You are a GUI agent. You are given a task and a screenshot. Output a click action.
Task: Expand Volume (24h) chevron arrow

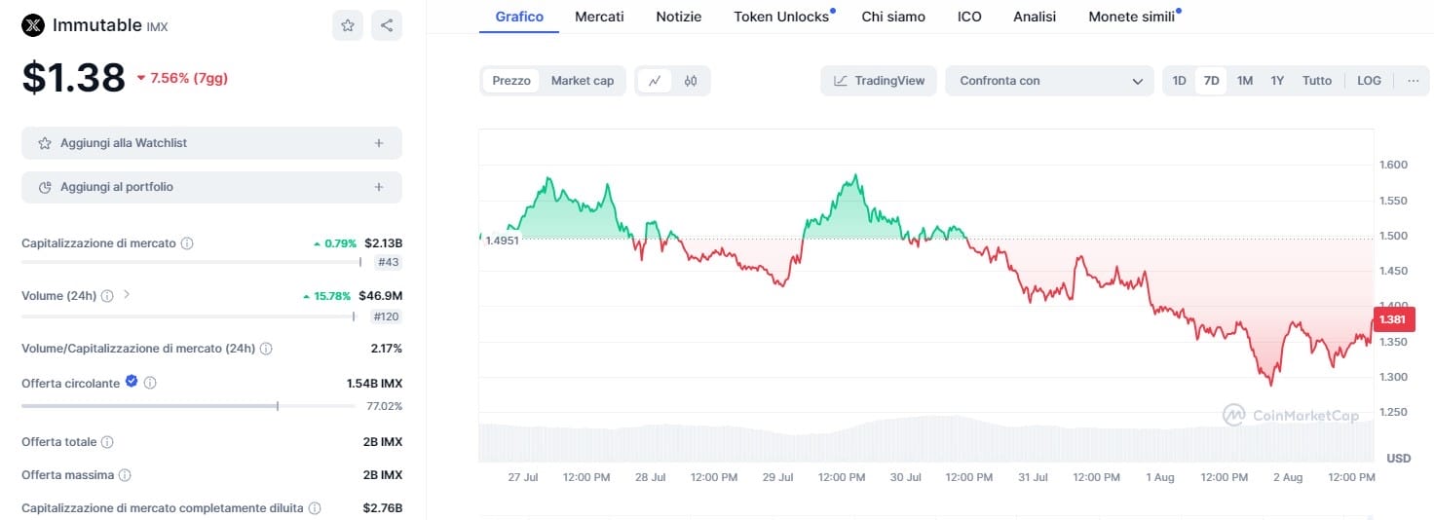click(x=126, y=294)
